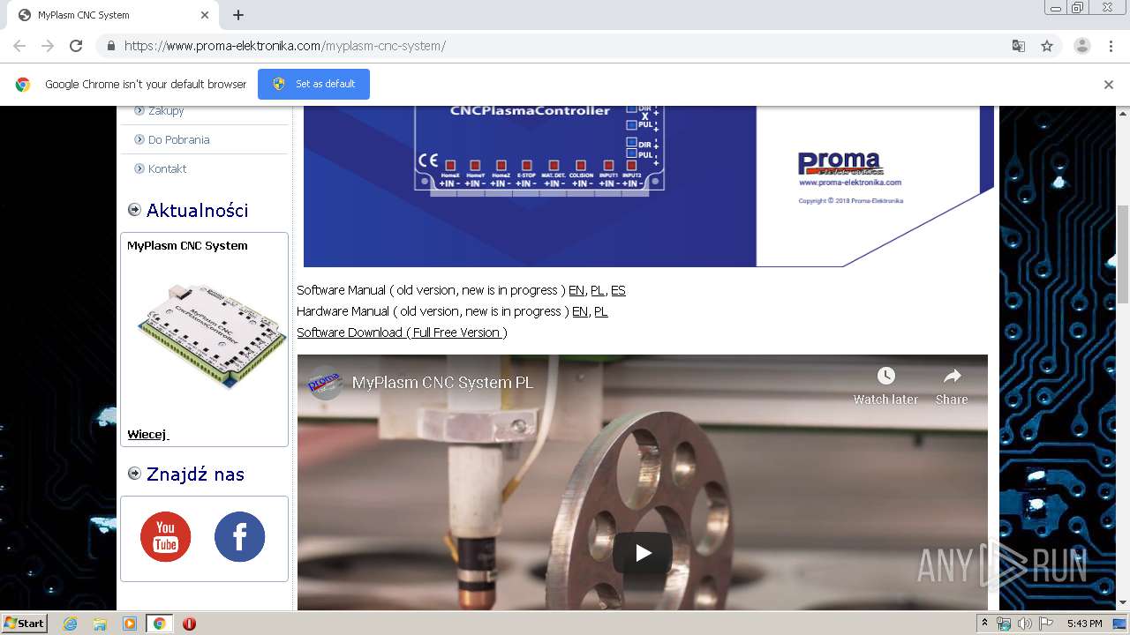Open Chrome three-dot menu
Image resolution: width=1130 pixels, height=635 pixels.
click(1111, 46)
